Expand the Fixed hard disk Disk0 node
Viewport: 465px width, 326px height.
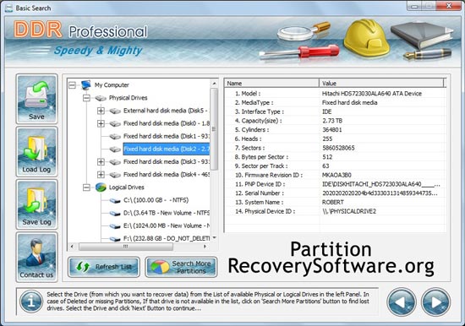[101, 123]
